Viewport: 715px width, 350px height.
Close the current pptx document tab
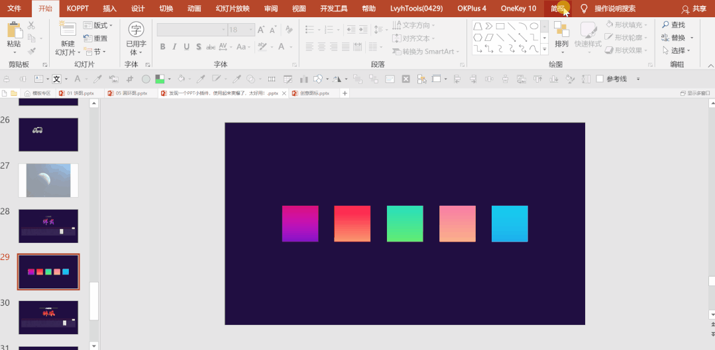(x=284, y=93)
